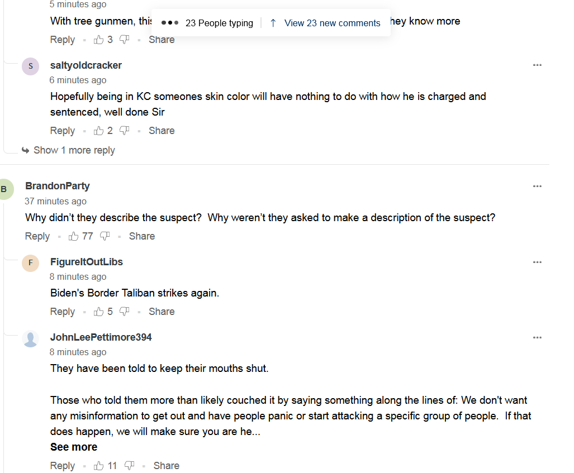Open more options for saltyoldcracker's comment
The width and height of the screenshot is (574, 473).
click(537, 65)
